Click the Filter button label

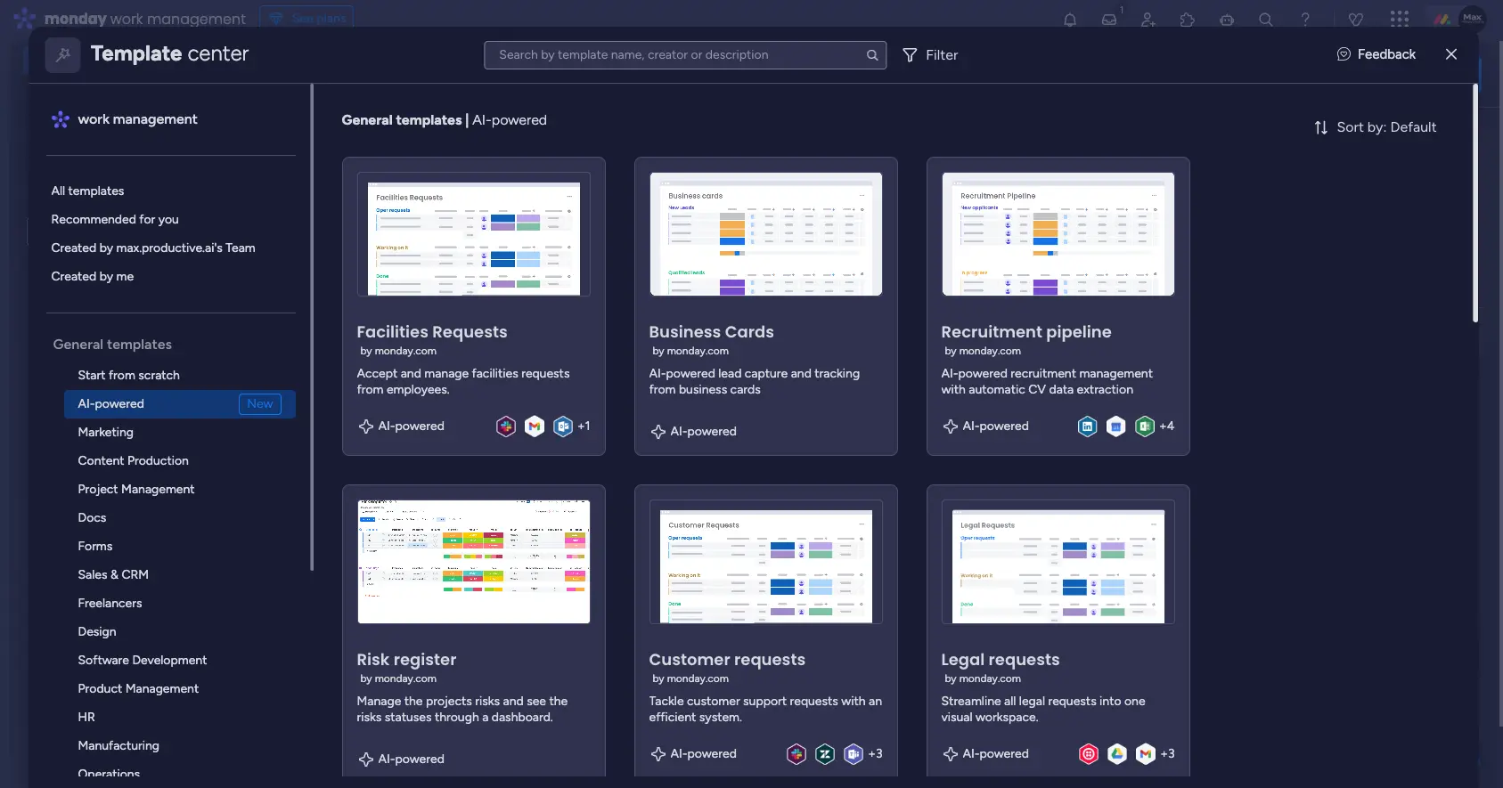[x=942, y=55]
